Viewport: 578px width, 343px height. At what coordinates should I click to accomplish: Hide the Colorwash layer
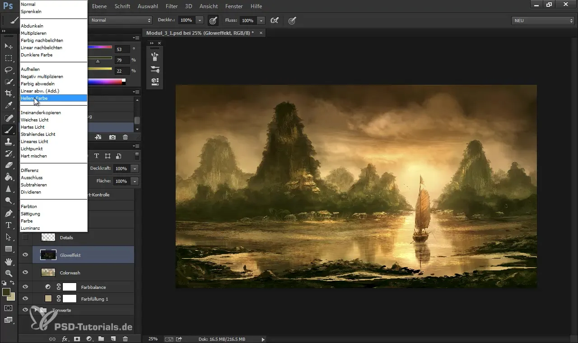[25, 273]
